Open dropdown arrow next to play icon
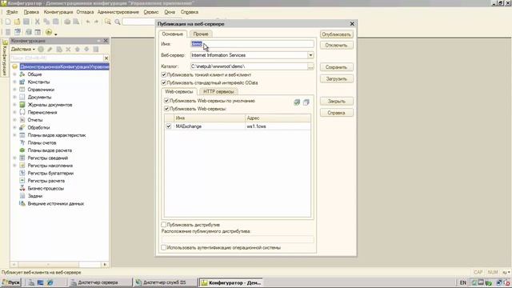This screenshot has width=512, height=288. [x=56, y=34]
